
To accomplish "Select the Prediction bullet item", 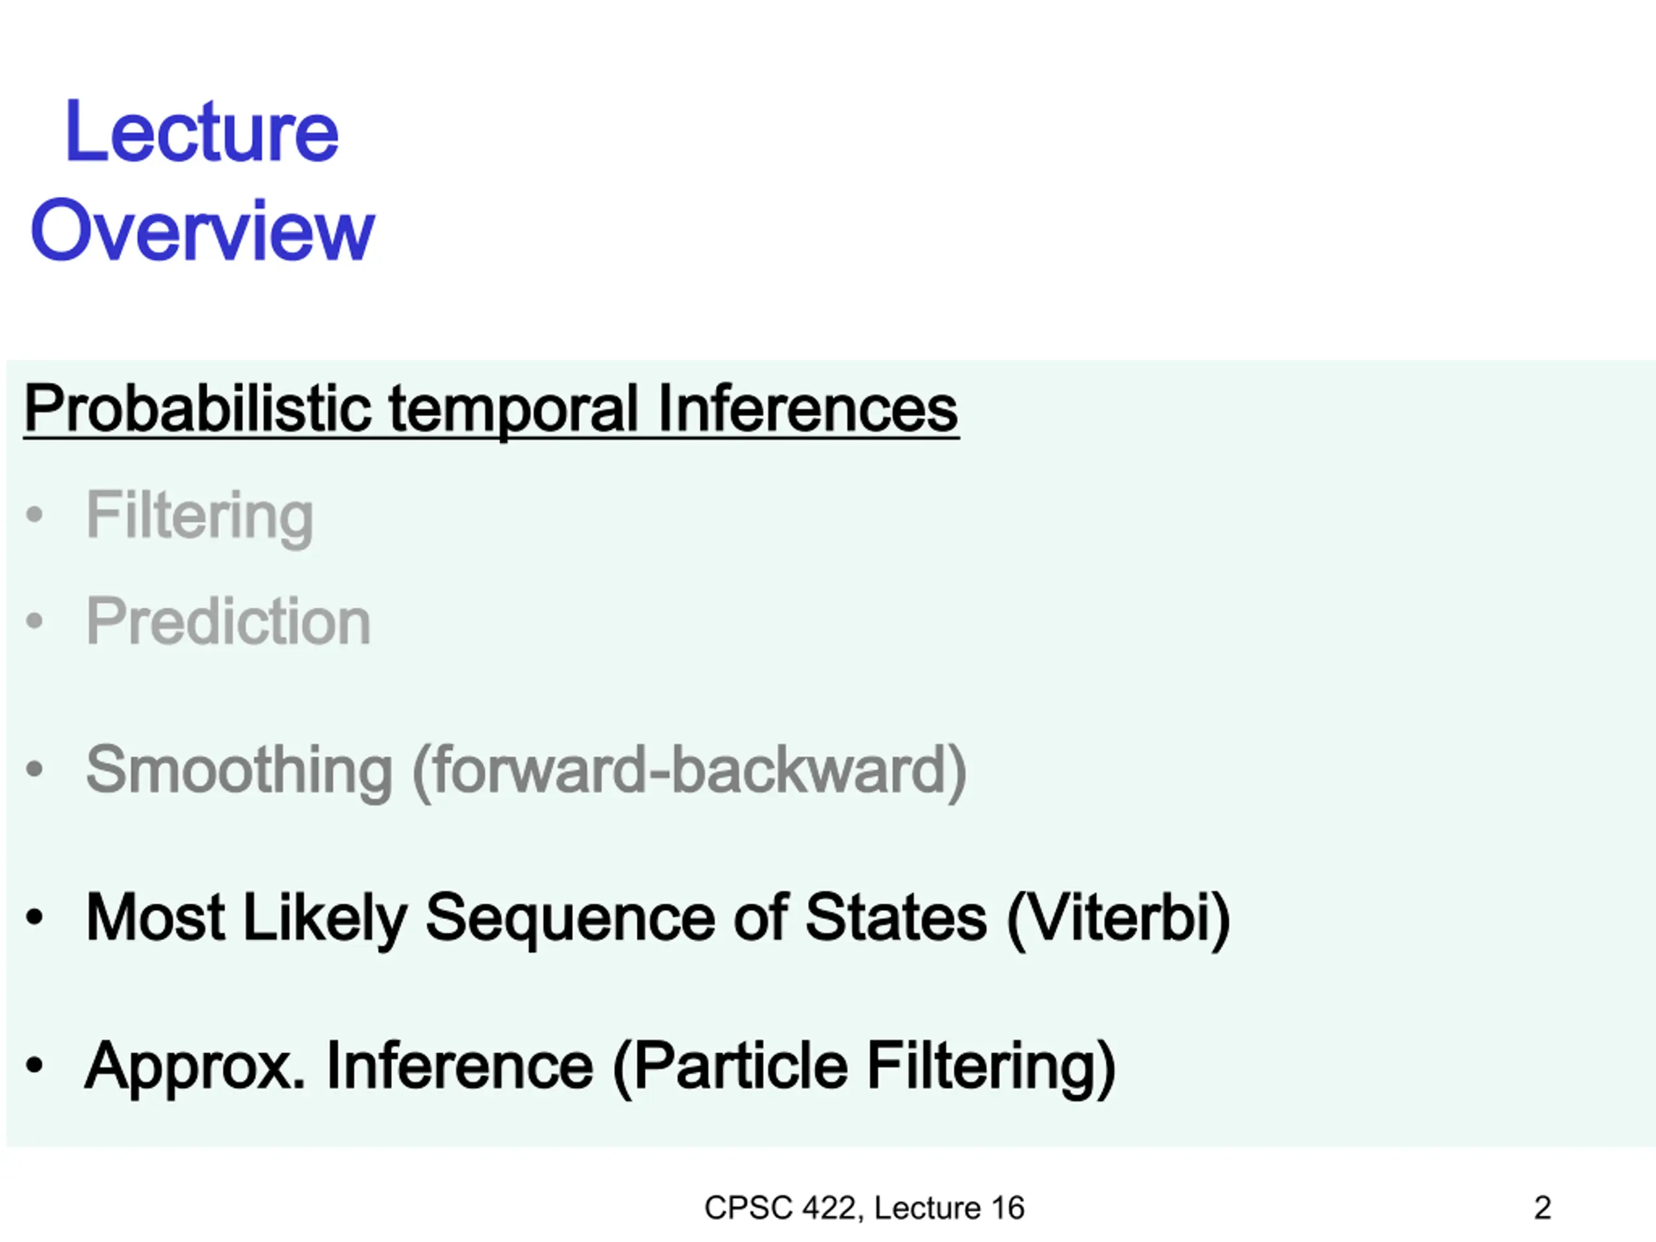I will click(x=228, y=622).
